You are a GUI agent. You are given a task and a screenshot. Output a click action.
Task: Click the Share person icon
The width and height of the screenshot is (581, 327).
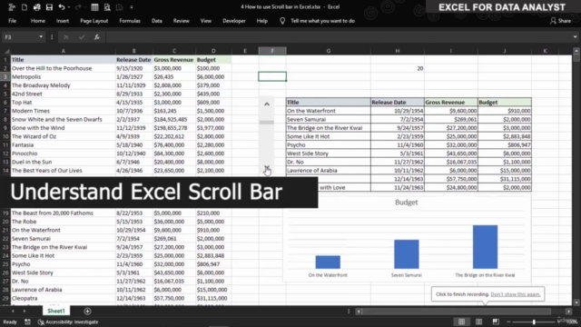pos(553,21)
